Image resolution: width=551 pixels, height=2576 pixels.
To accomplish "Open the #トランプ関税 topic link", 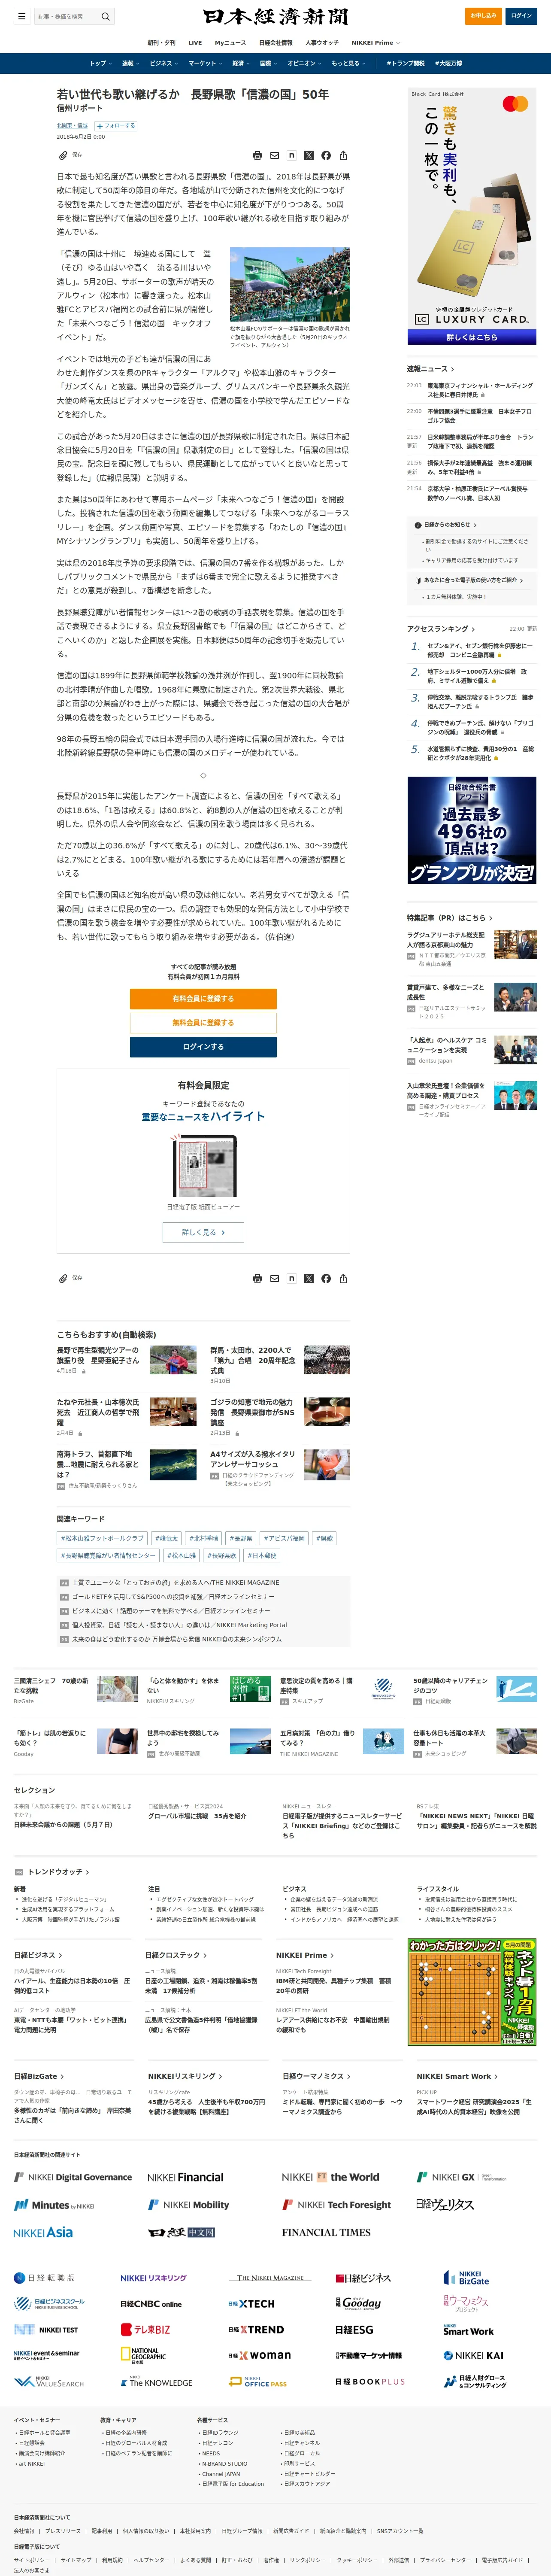I will (406, 63).
